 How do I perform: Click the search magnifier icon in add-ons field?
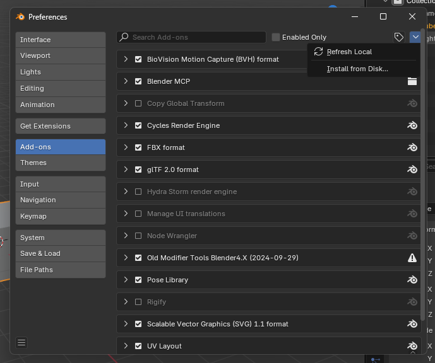click(x=124, y=37)
